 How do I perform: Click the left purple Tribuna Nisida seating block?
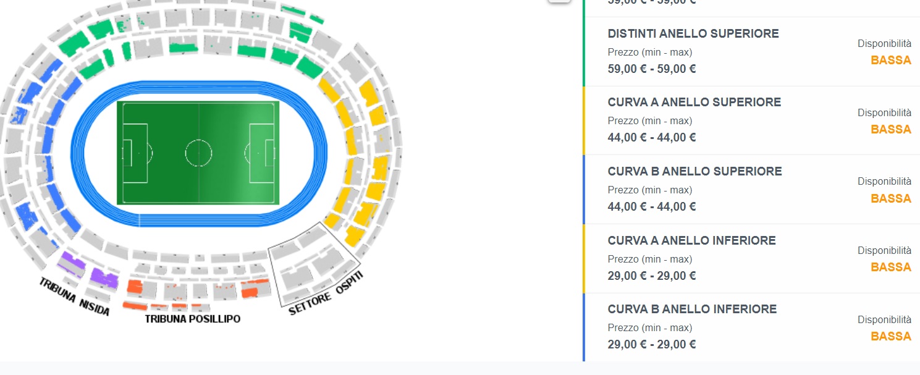[71, 262]
